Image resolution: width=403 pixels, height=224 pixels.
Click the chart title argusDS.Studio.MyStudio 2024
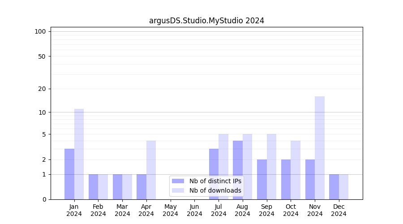[x=206, y=21]
